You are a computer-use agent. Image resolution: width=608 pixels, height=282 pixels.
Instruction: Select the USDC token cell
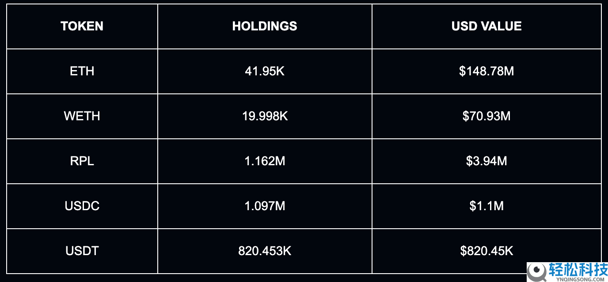pyautogui.click(x=82, y=206)
